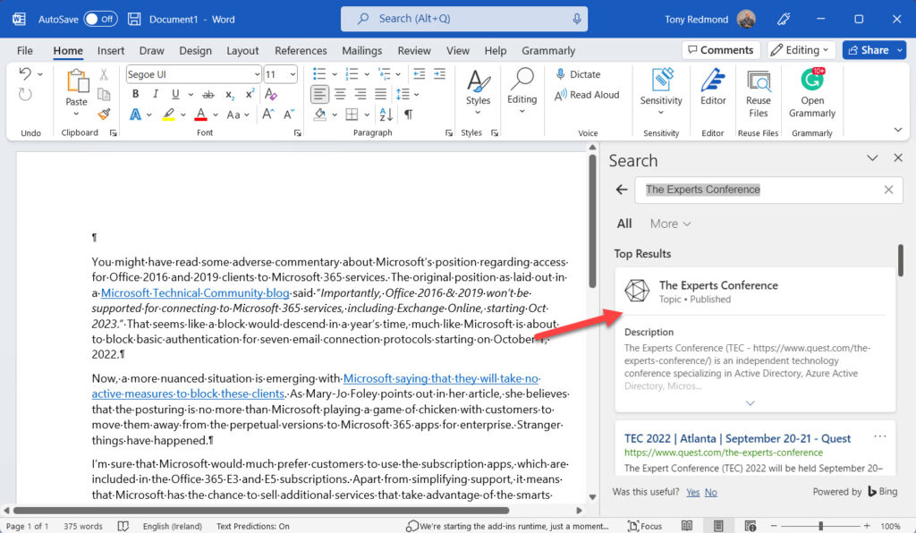Image resolution: width=916 pixels, height=533 pixels.
Task: Select the Format Painter brush icon
Action: pyautogui.click(x=104, y=114)
